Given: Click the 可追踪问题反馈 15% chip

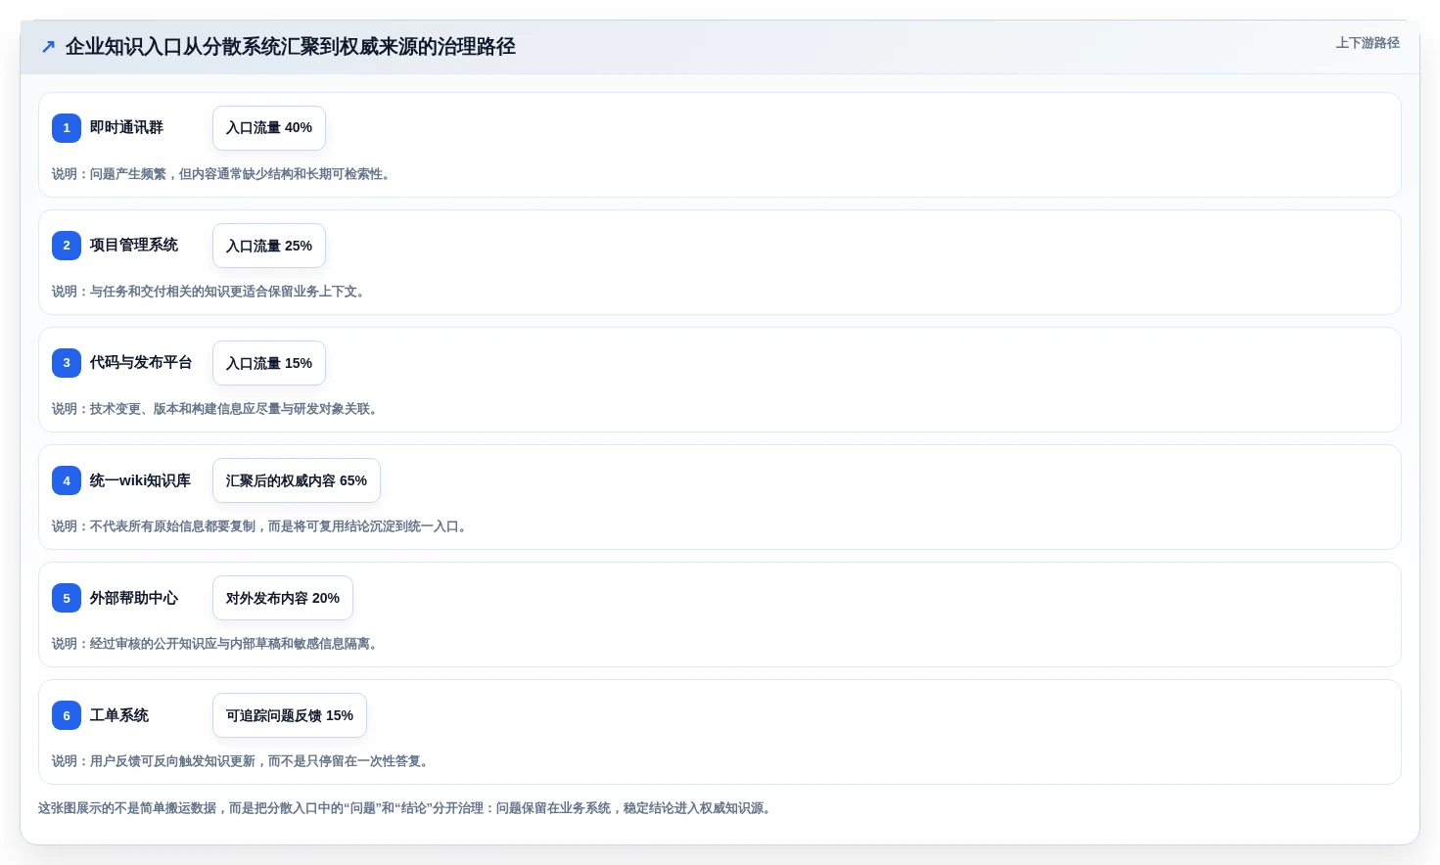Looking at the screenshot, I should click(x=290, y=715).
